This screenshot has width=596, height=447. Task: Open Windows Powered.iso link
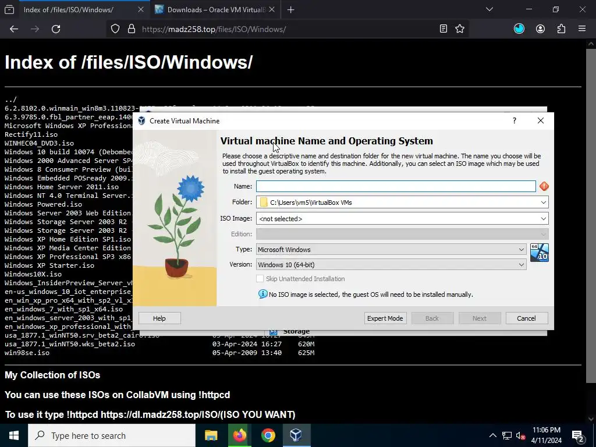pos(43,204)
